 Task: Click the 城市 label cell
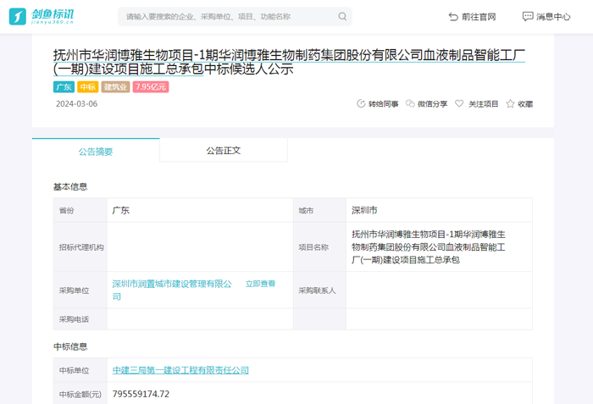coord(319,210)
